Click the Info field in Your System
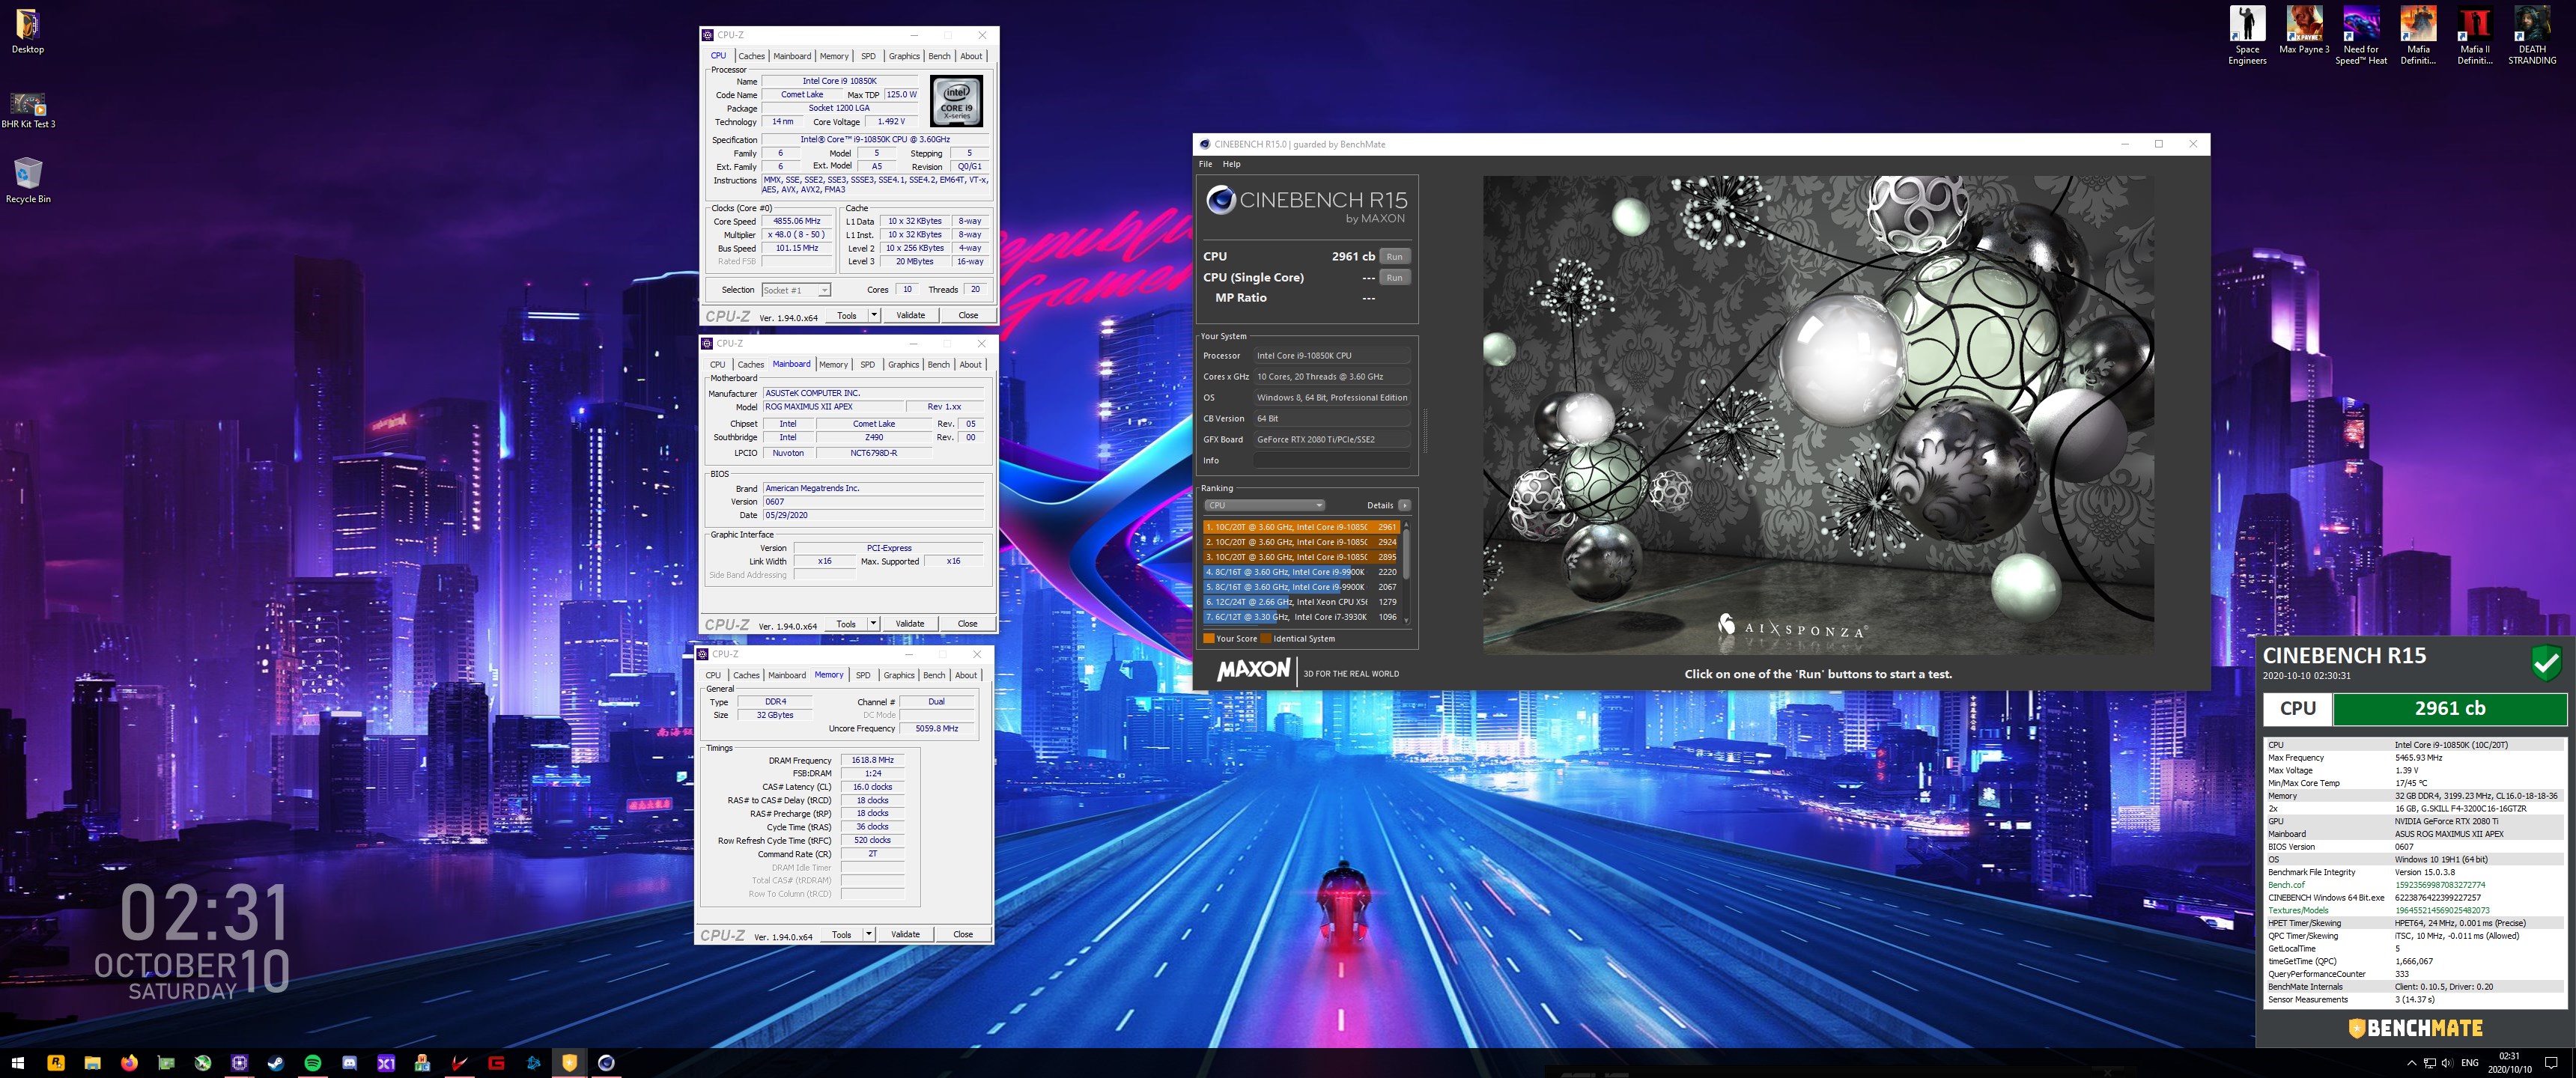2576x1078 pixels. (x=1331, y=460)
